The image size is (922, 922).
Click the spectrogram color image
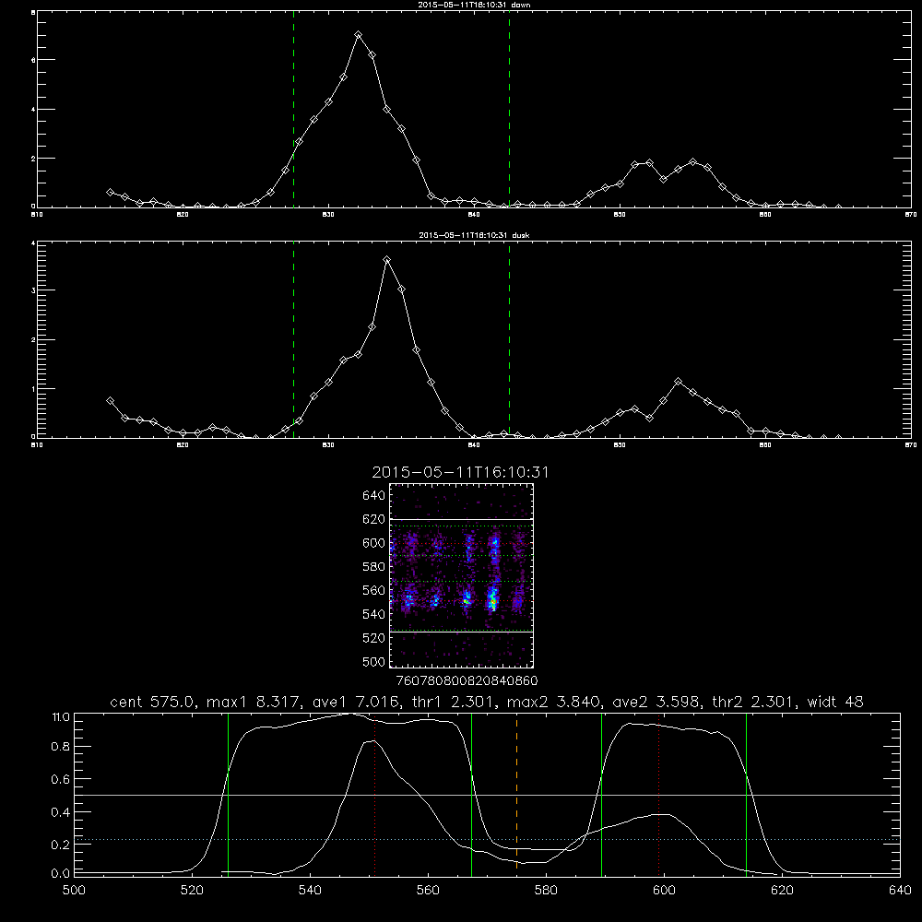[461, 575]
